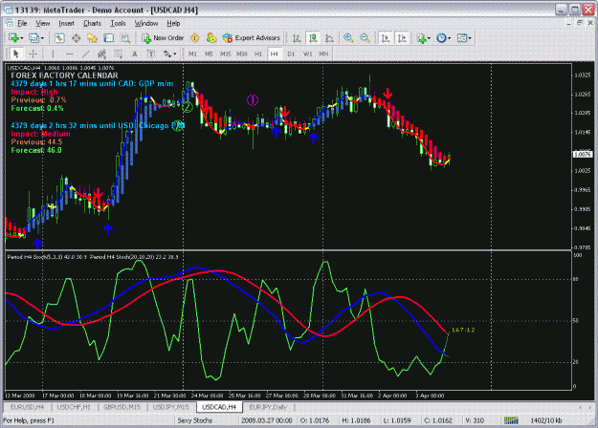Open the Charts menu
Screen dimensions: 598x428
(x=92, y=23)
